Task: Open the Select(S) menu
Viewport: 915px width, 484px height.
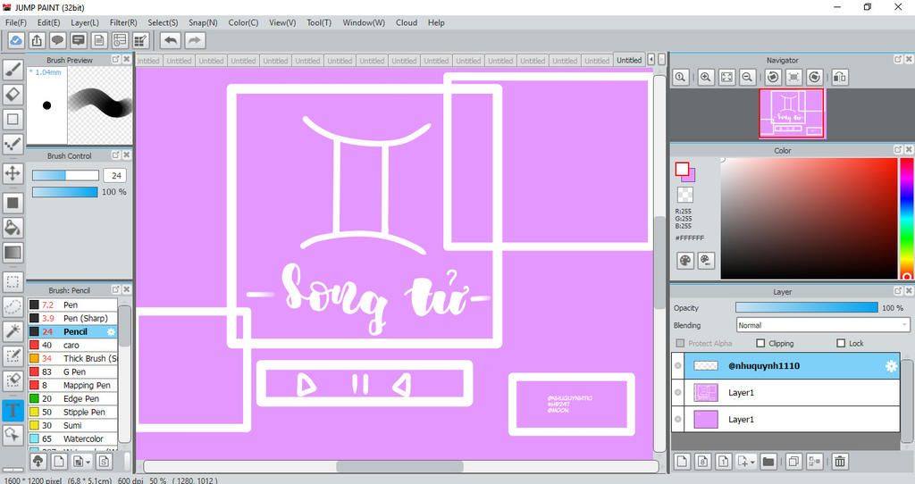Action: 163,22
